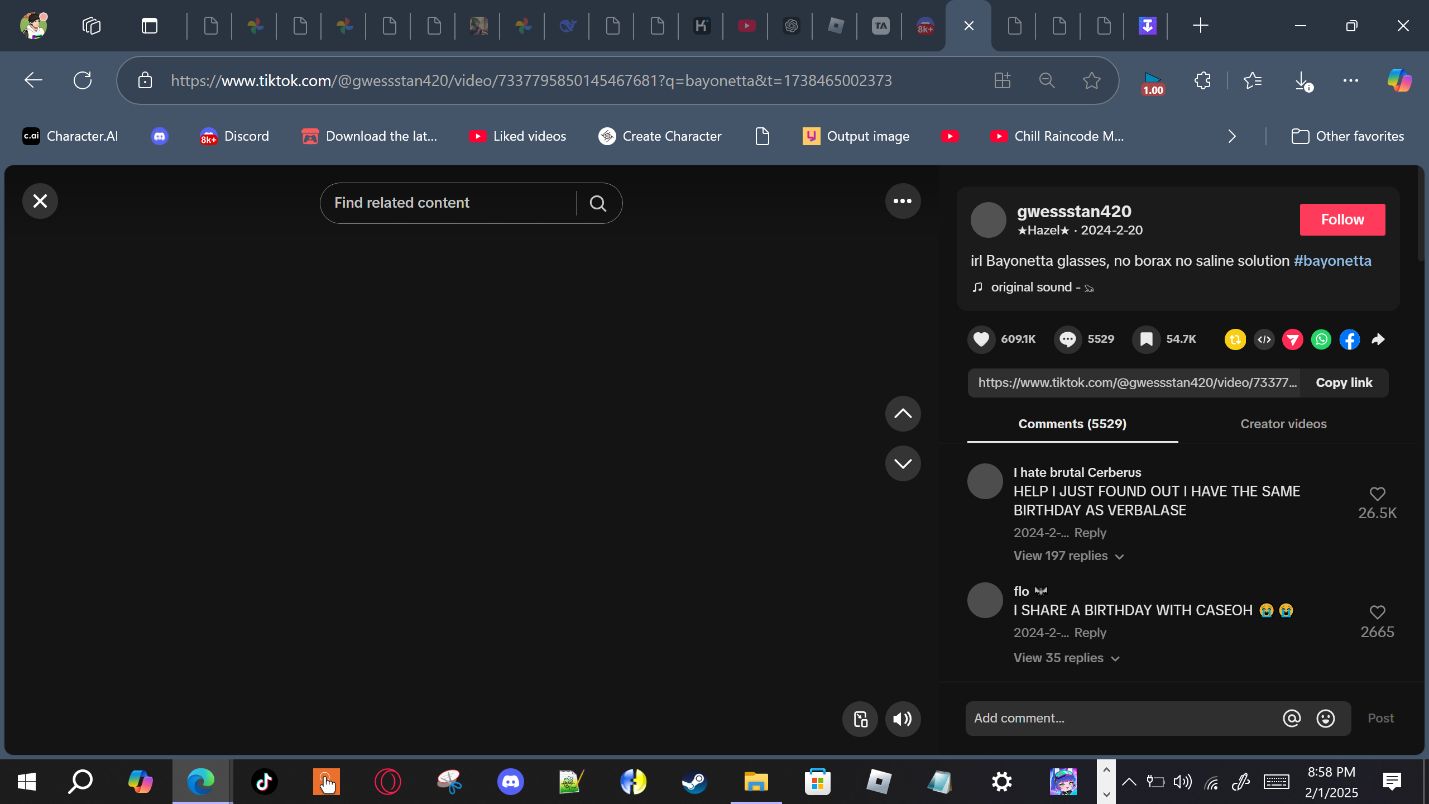The height and width of the screenshot is (804, 1429).
Task: Go to previous video arrow
Action: 902,414
